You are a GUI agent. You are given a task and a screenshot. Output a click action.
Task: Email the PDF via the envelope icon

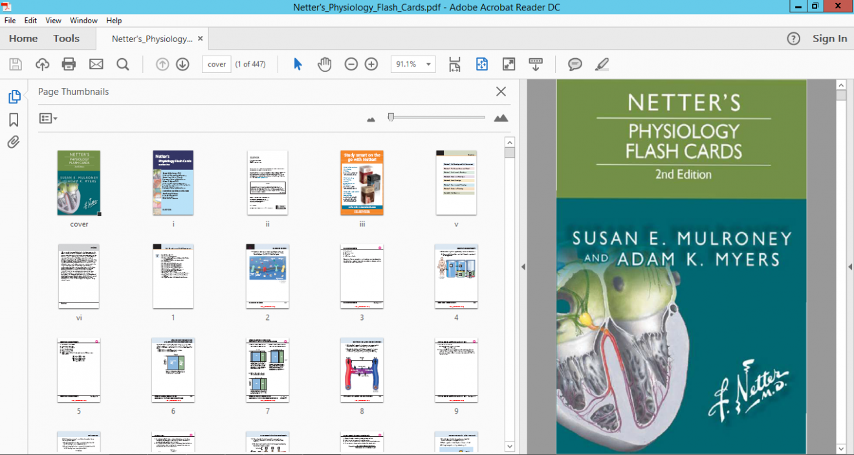(96, 64)
